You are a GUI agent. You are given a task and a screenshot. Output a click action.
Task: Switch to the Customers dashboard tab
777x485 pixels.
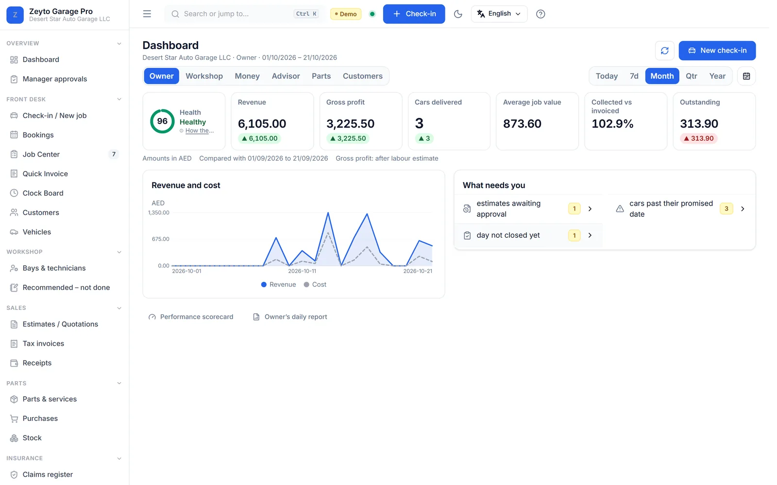tap(363, 76)
